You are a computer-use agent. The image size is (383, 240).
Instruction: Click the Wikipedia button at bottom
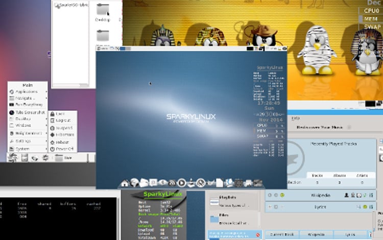316,234
